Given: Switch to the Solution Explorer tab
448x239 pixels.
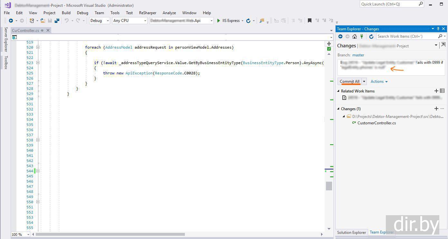Looking at the screenshot, I should [351, 232].
